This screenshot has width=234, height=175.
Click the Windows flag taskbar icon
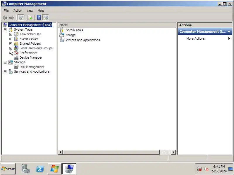pos(54,169)
